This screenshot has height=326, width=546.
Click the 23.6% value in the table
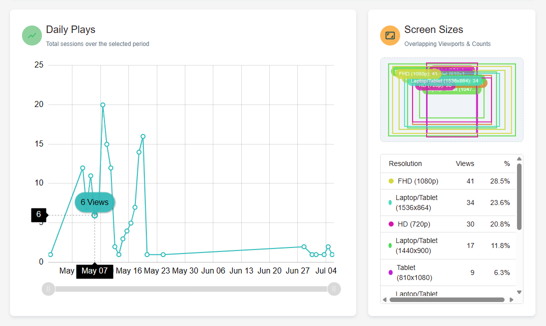(500, 202)
